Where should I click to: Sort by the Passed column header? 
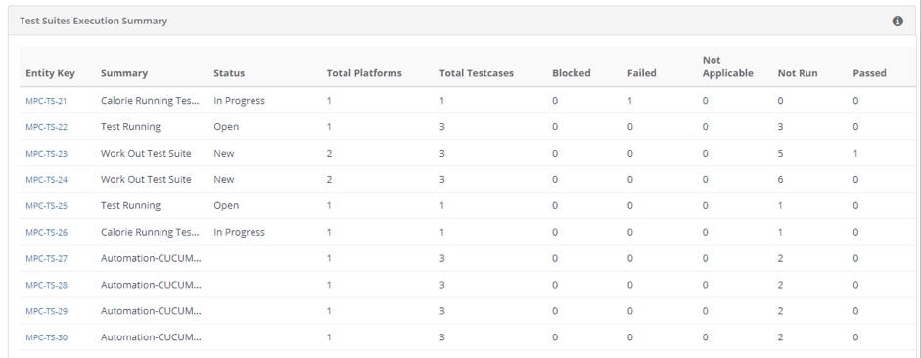tap(869, 73)
